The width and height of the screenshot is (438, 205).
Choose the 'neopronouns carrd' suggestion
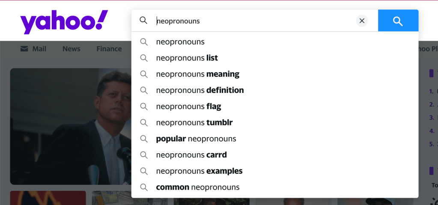click(x=191, y=155)
